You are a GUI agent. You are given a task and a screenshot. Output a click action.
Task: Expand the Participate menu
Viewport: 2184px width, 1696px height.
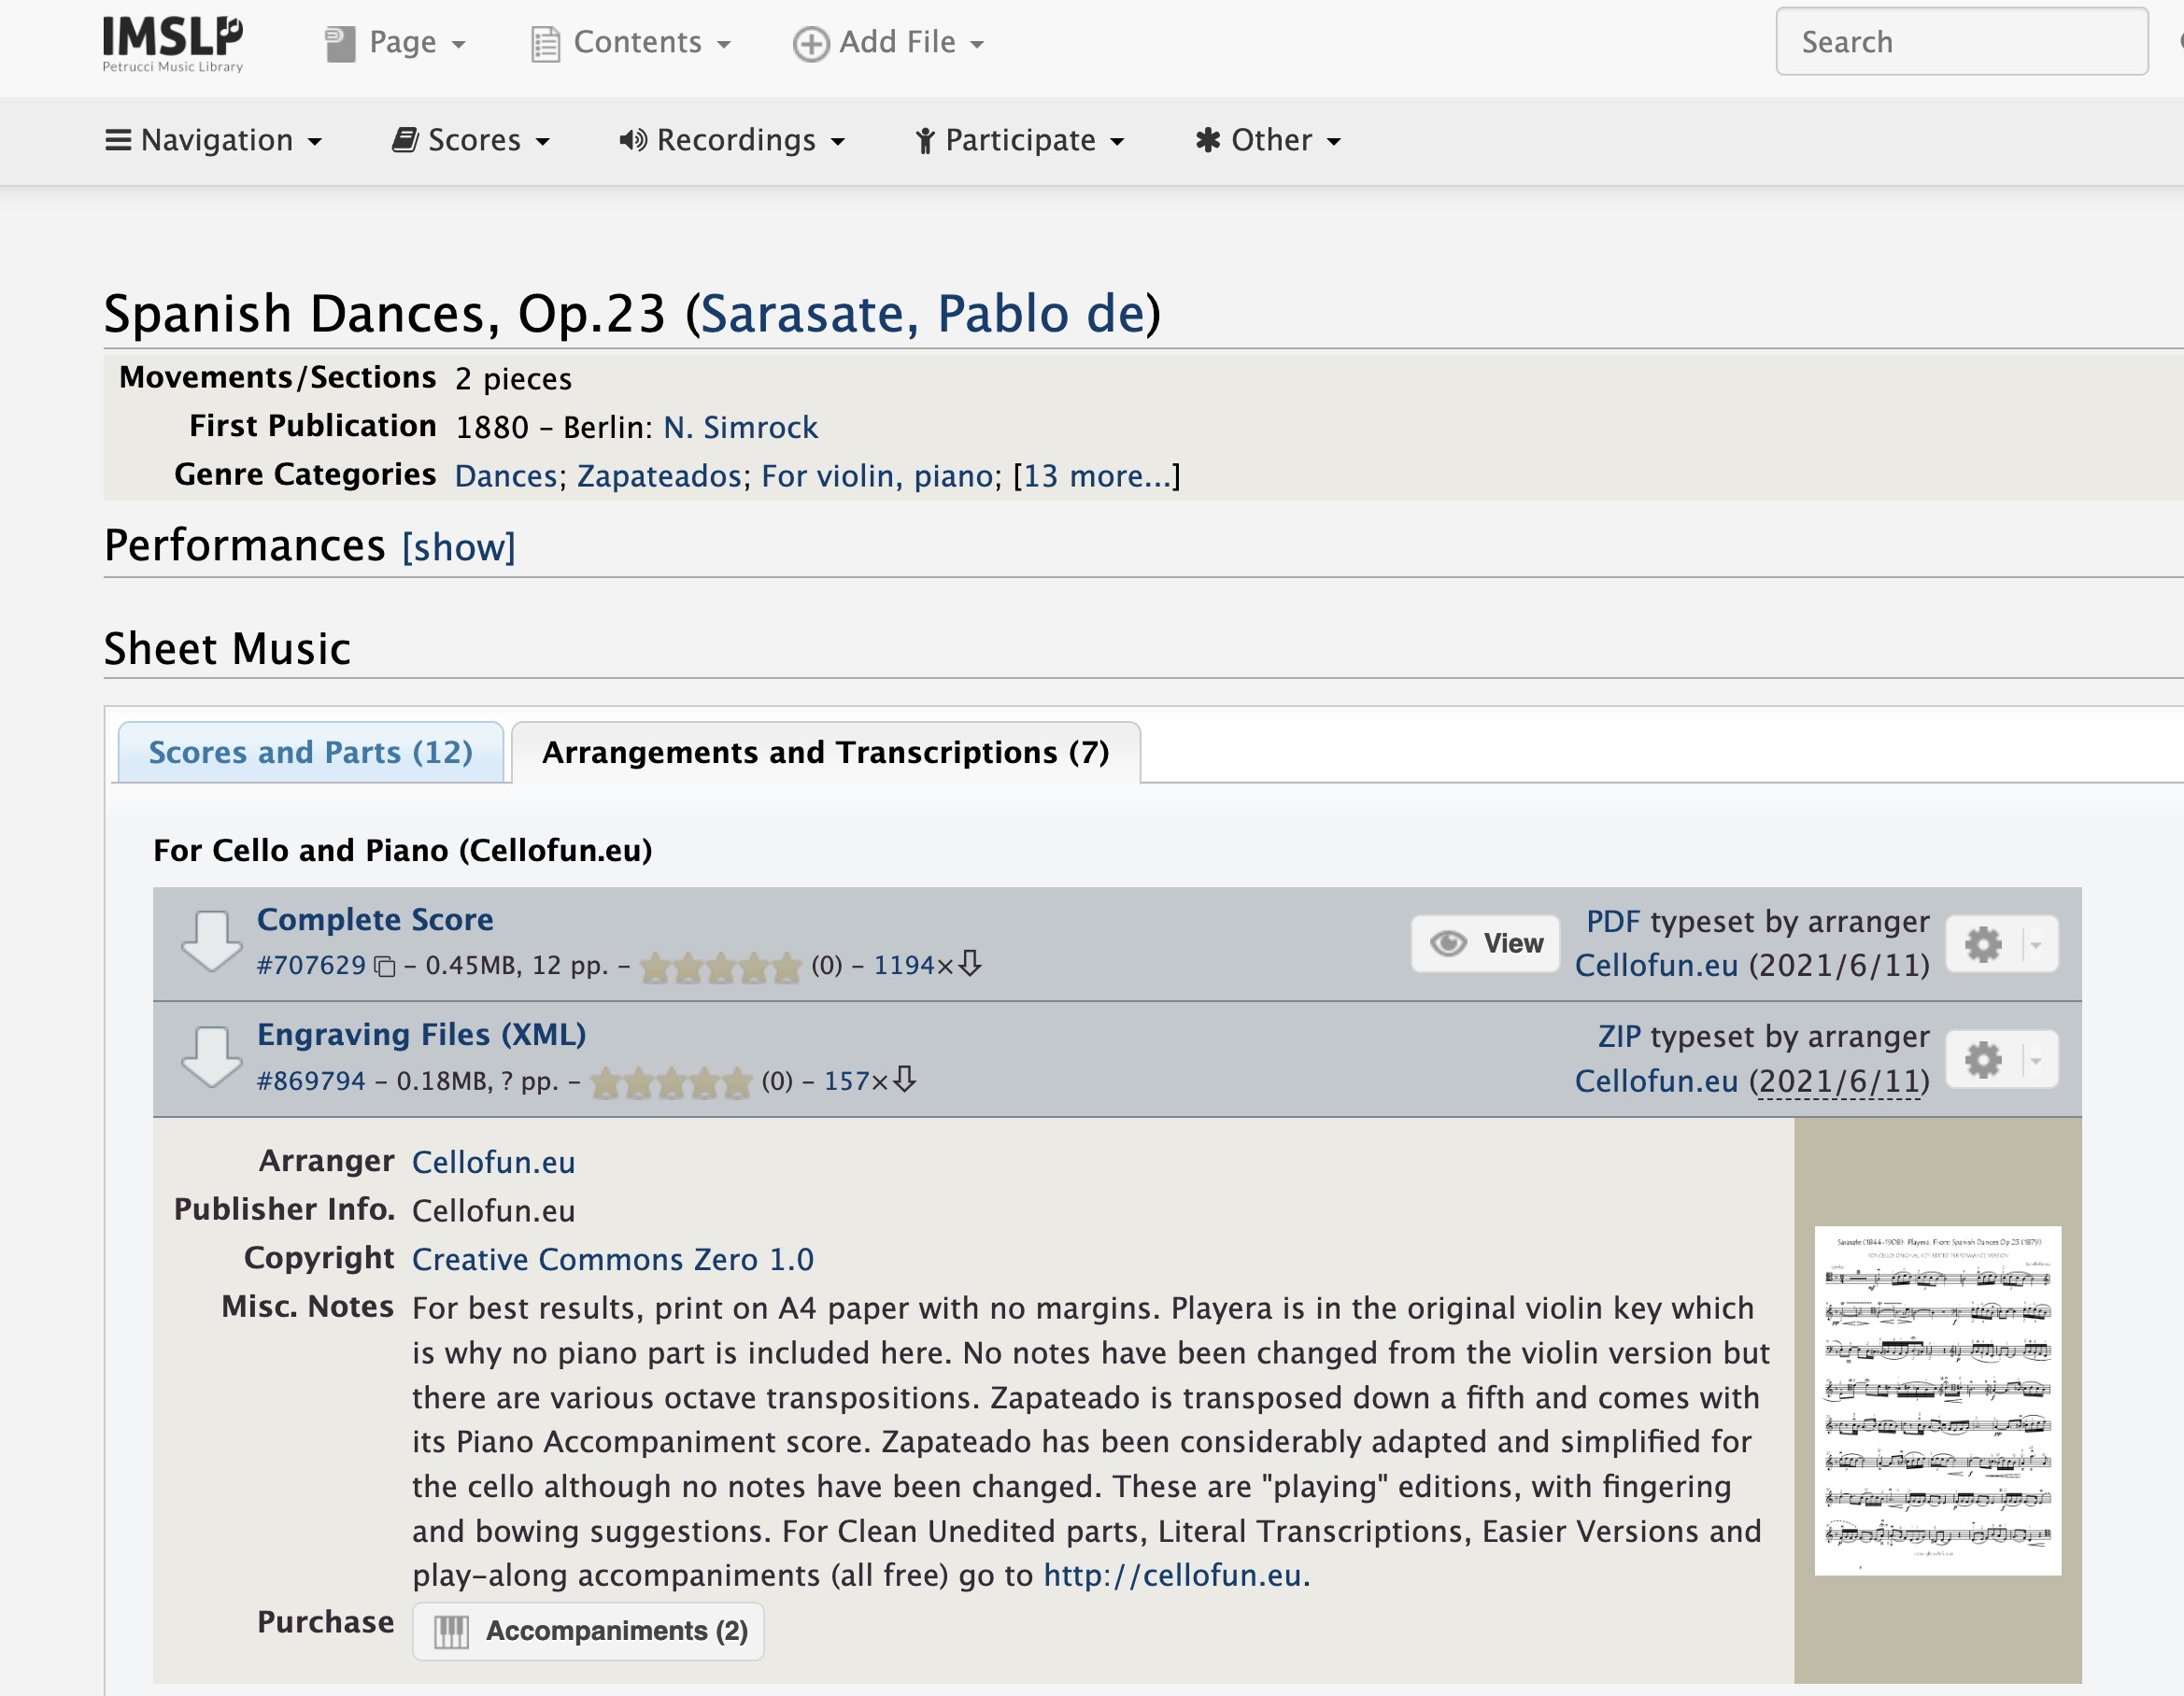click(x=1021, y=140)
